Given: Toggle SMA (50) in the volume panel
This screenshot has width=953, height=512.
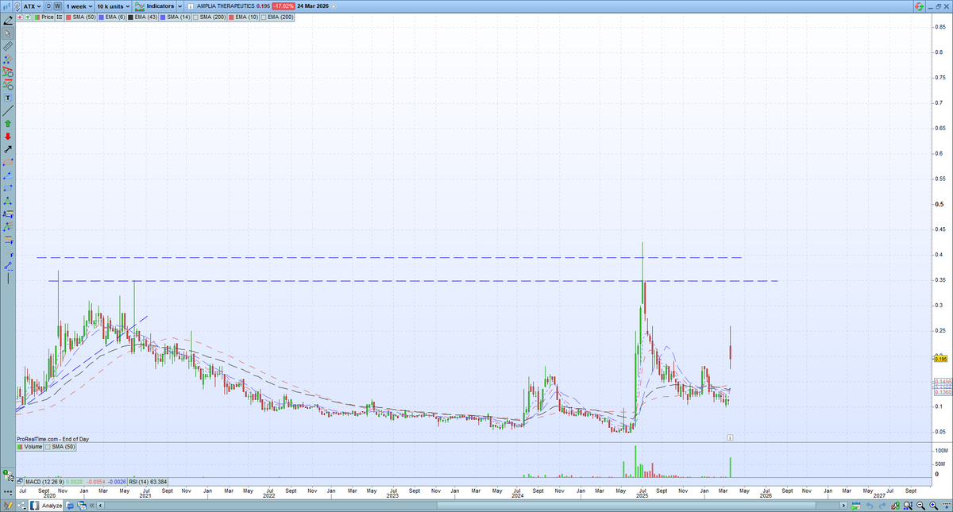Looking at the screenshot, I should click(60, 446).
